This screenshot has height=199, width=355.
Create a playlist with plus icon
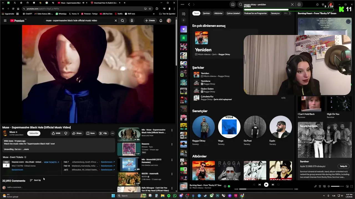pyautogui.click(x=183, y=20)
